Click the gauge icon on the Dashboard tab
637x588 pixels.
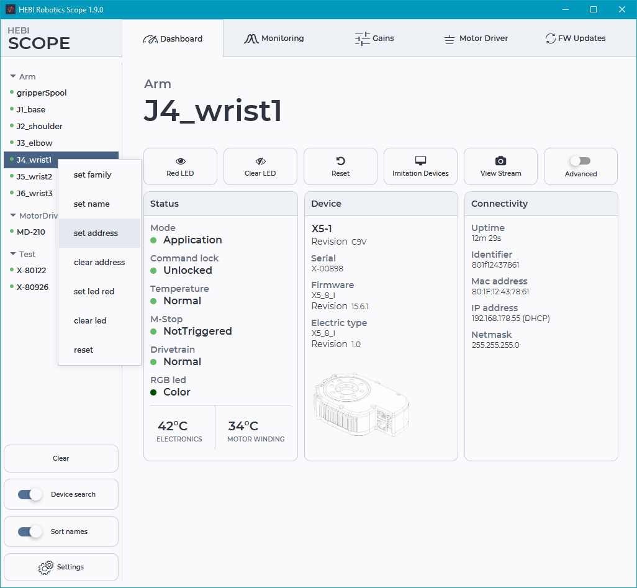(x=150, y=39)
